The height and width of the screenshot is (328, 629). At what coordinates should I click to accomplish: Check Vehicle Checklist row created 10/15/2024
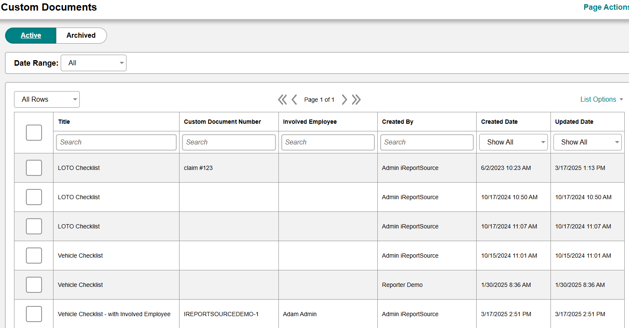[34, 256]
